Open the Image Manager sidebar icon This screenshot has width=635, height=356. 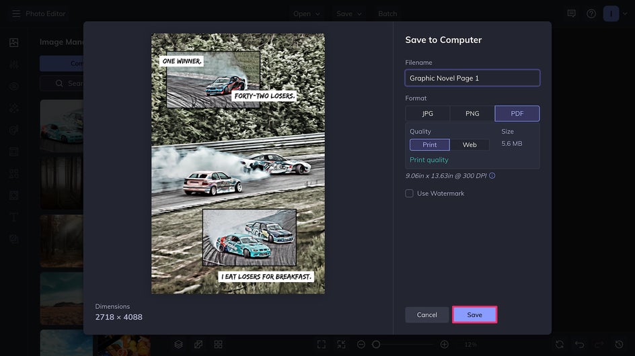pos(13,42)
